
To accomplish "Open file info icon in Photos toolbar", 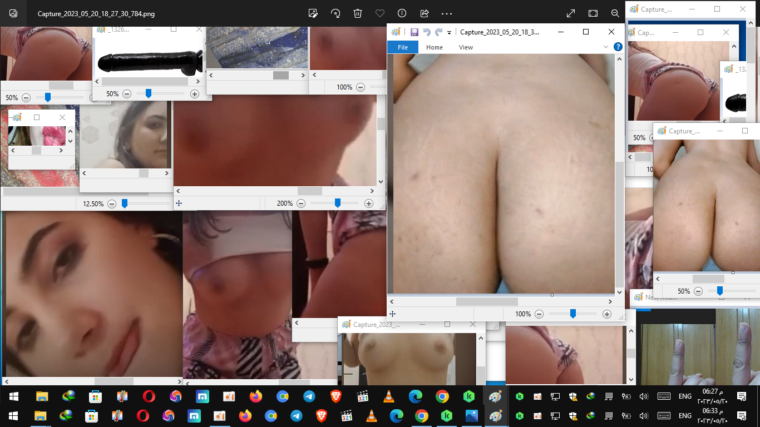I will tap(402, 13).
